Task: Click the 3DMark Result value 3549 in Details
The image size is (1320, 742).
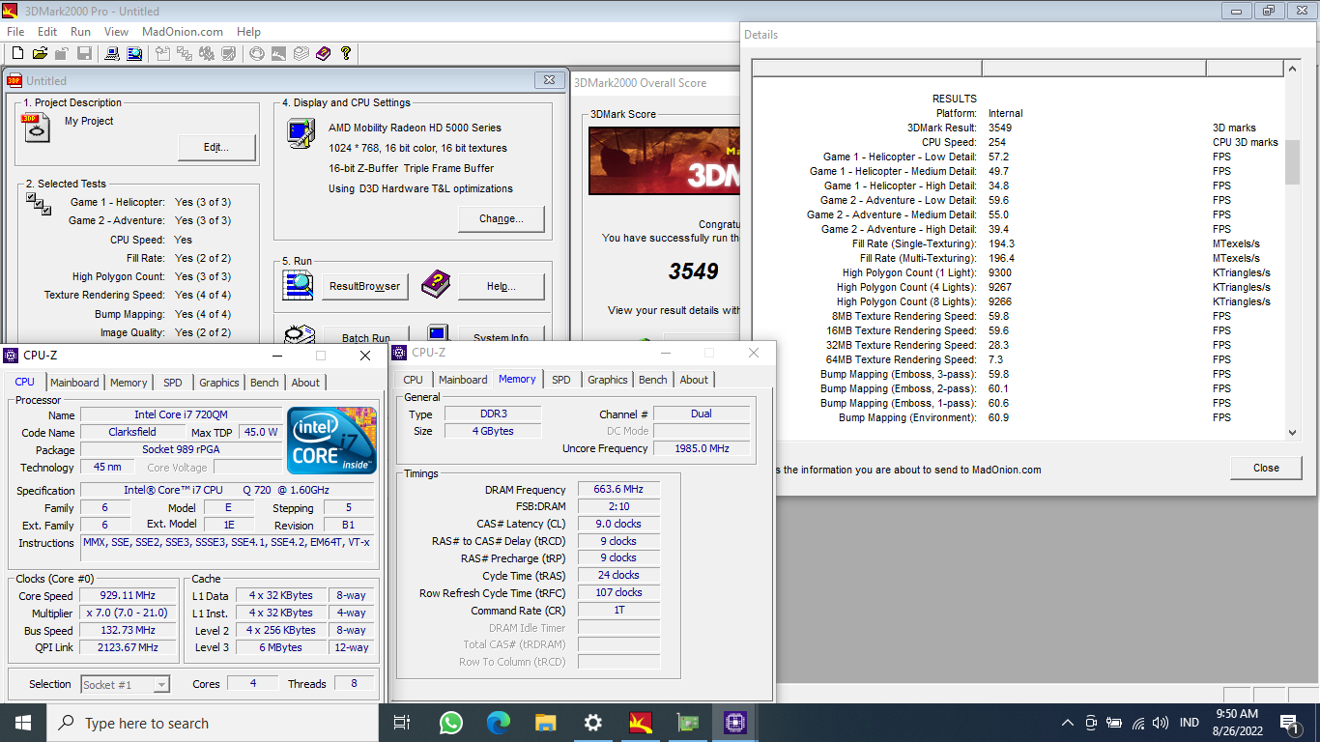Action: pyautogui.click(x=1000, y=128)
